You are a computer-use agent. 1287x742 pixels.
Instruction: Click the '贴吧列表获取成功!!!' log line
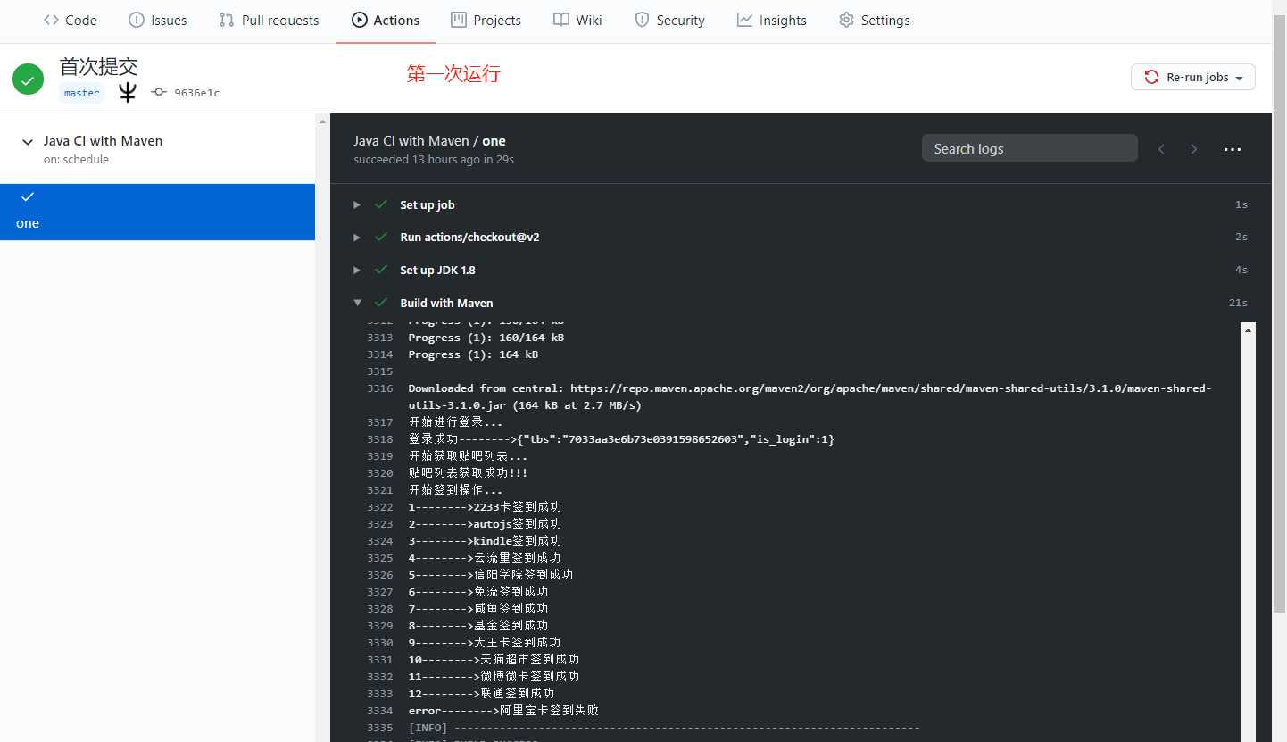(x=468, y=473)
